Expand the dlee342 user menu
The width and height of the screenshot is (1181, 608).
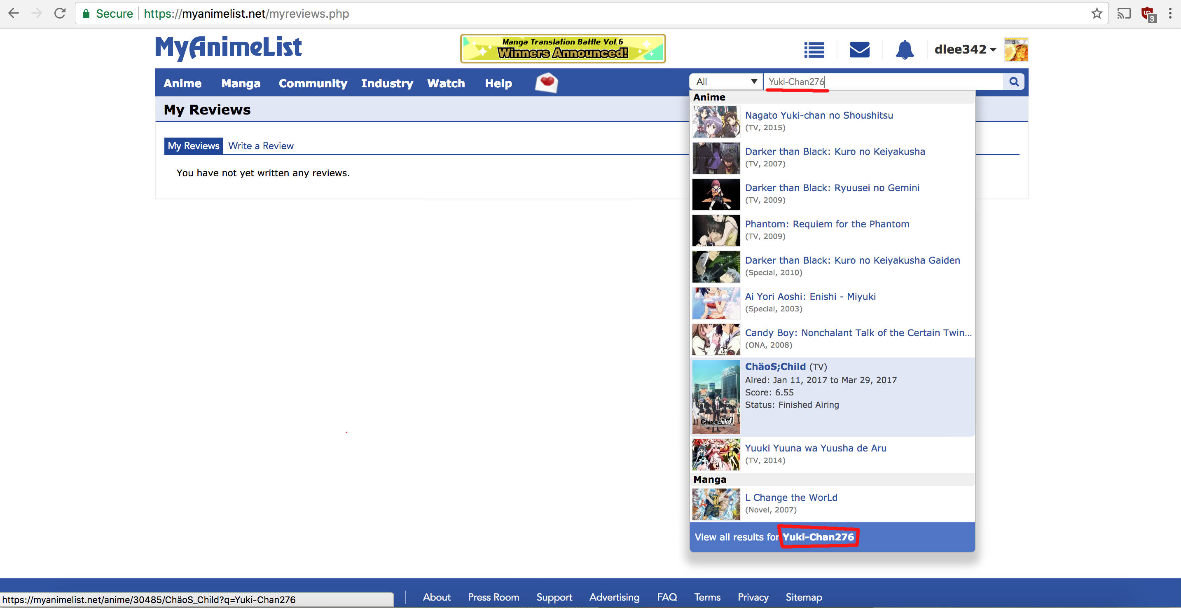pos(965,49)
